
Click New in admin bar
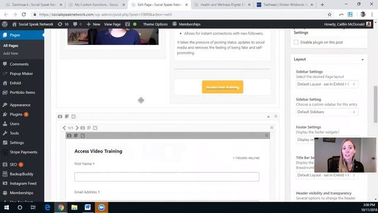click(x=93, y=24)
